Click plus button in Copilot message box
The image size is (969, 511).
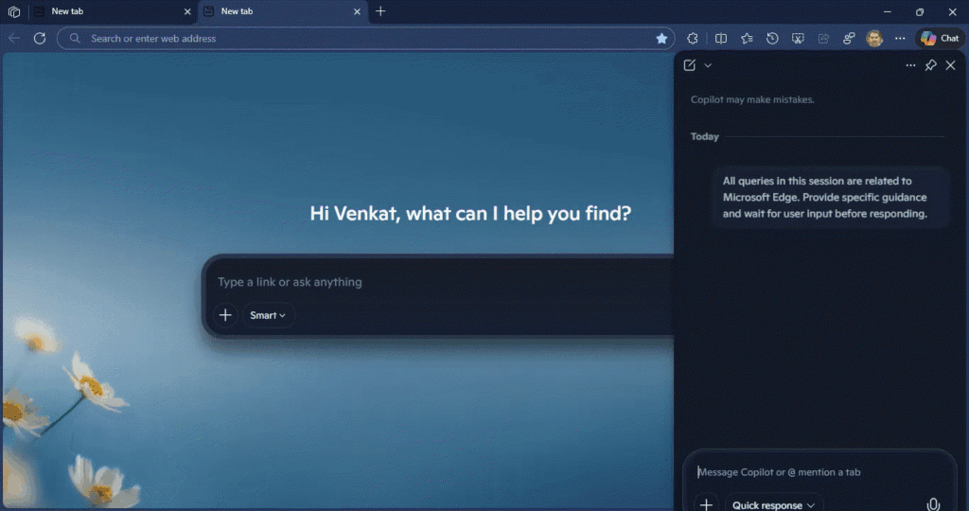click(706, 504)
